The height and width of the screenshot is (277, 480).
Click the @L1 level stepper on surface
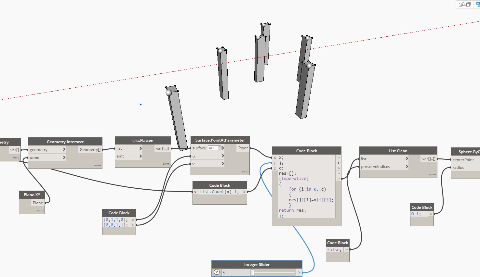pyautogui.click(x=220, y=148)
